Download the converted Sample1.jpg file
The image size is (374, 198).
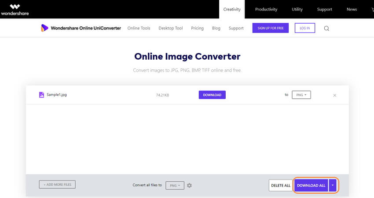212,95
